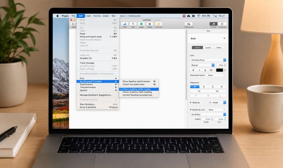
Task: Choose Start Dictation
Action: click(x=98, y=104)
